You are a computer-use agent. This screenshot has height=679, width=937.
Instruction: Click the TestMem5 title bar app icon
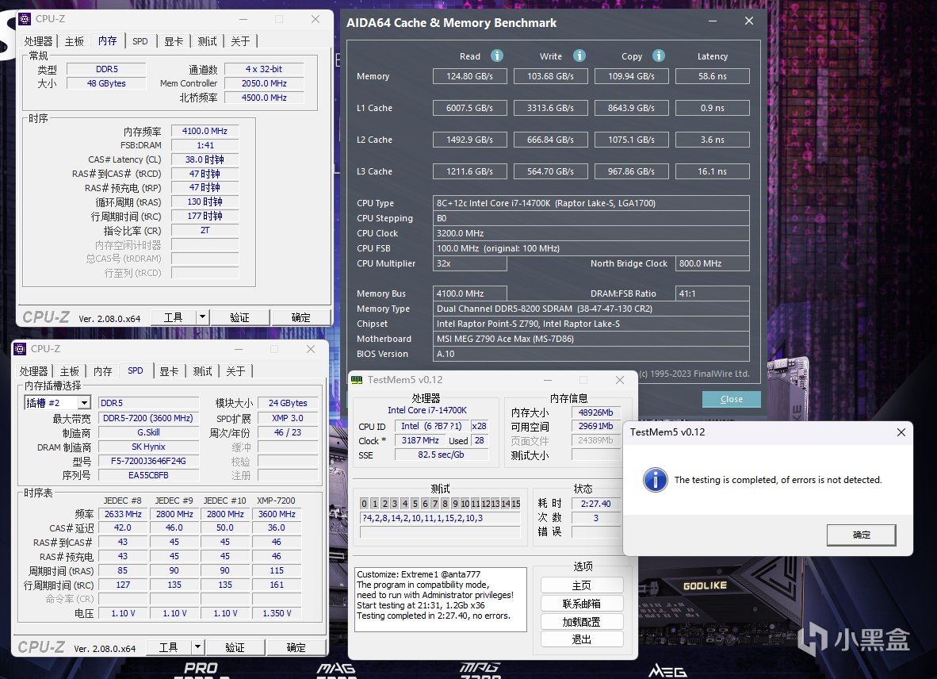357,380
